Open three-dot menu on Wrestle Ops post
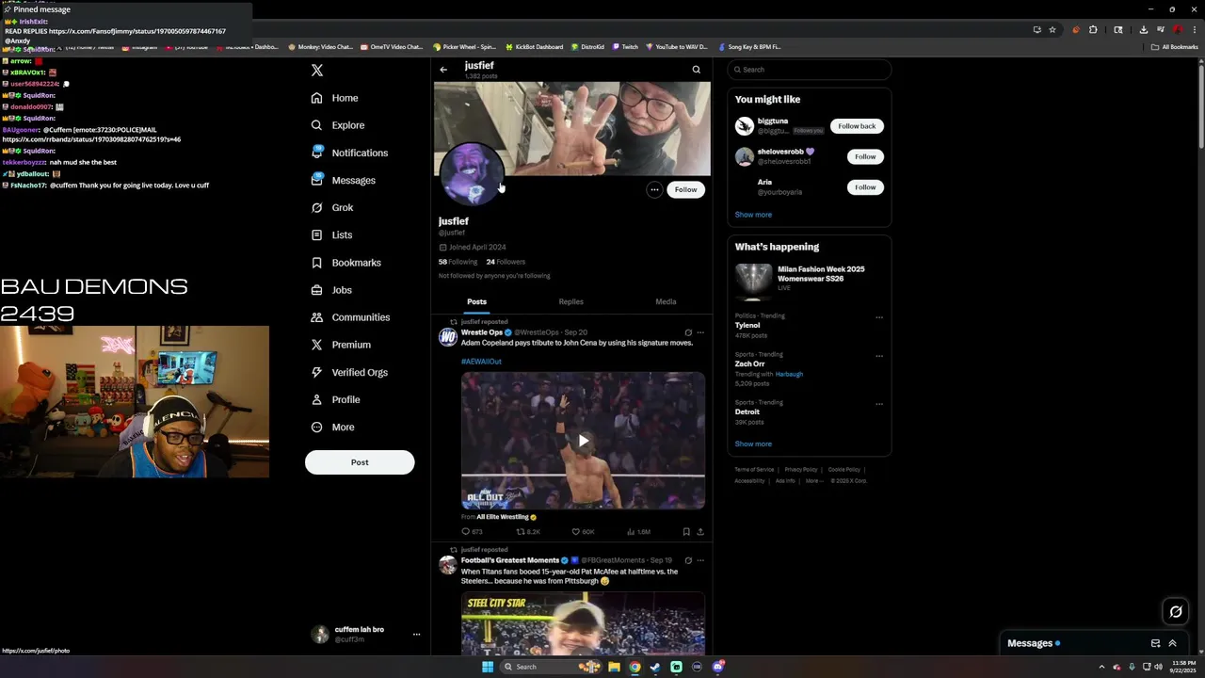This screenshot has width=1205, height=678. tap(700, 332)
